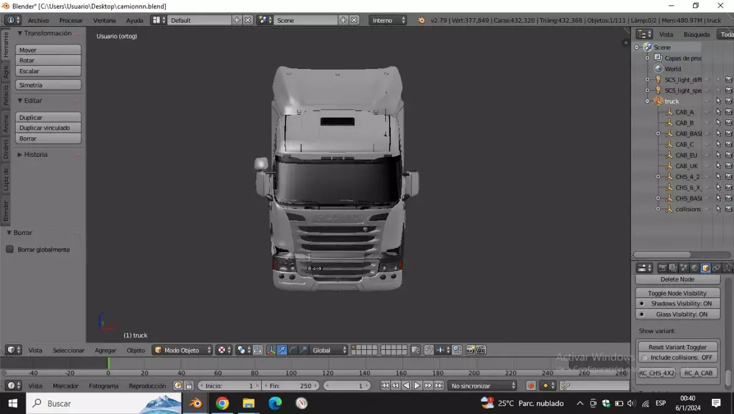
Task: Enable the rotation manipulator icon
Action: coord(292,350)
